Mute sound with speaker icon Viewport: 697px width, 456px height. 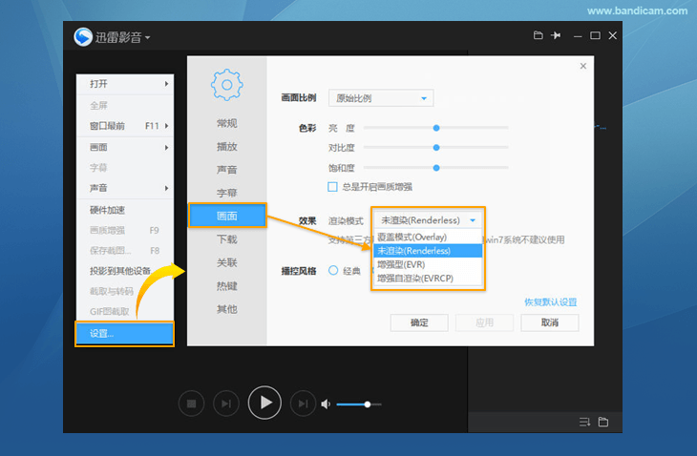point(326,404)
